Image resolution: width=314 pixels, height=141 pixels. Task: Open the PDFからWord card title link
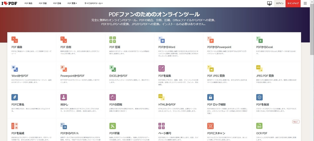coord(167,47)
